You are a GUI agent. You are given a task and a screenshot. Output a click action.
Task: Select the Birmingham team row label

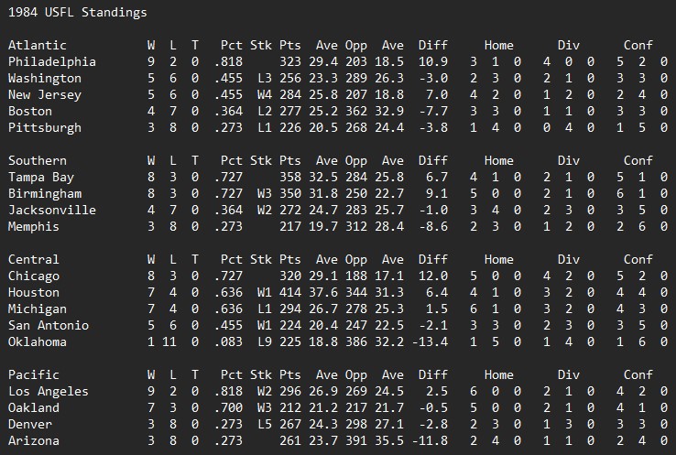[x=45, y=194]
